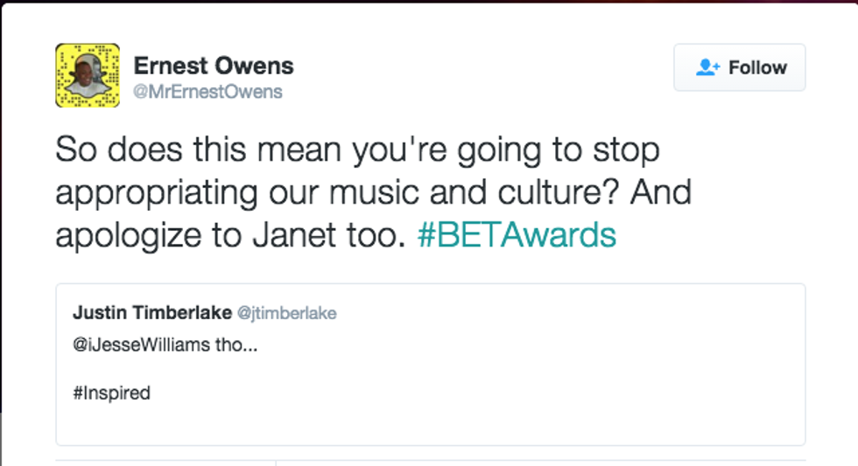This screenshot has width=858, height=466.
Task: Open the @jtimberlake handle
Action: (286, 313)
